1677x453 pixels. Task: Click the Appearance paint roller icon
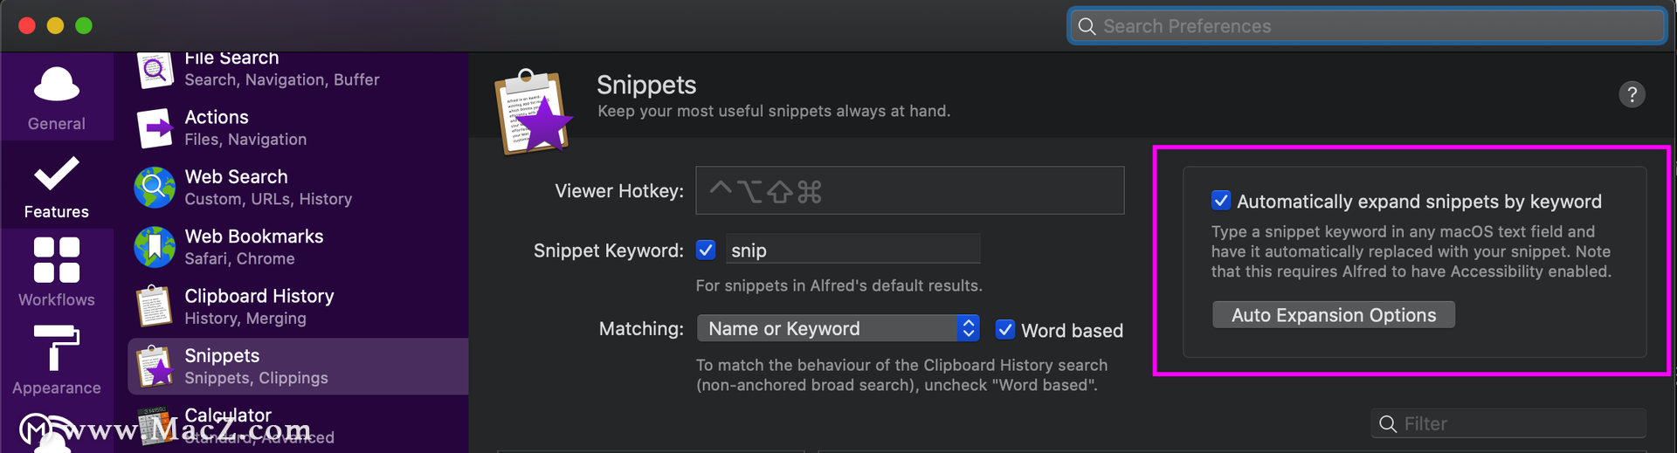coord(57,347)
